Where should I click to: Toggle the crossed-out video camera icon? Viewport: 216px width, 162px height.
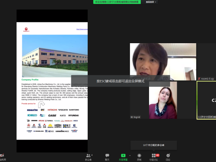click(2, 156)
